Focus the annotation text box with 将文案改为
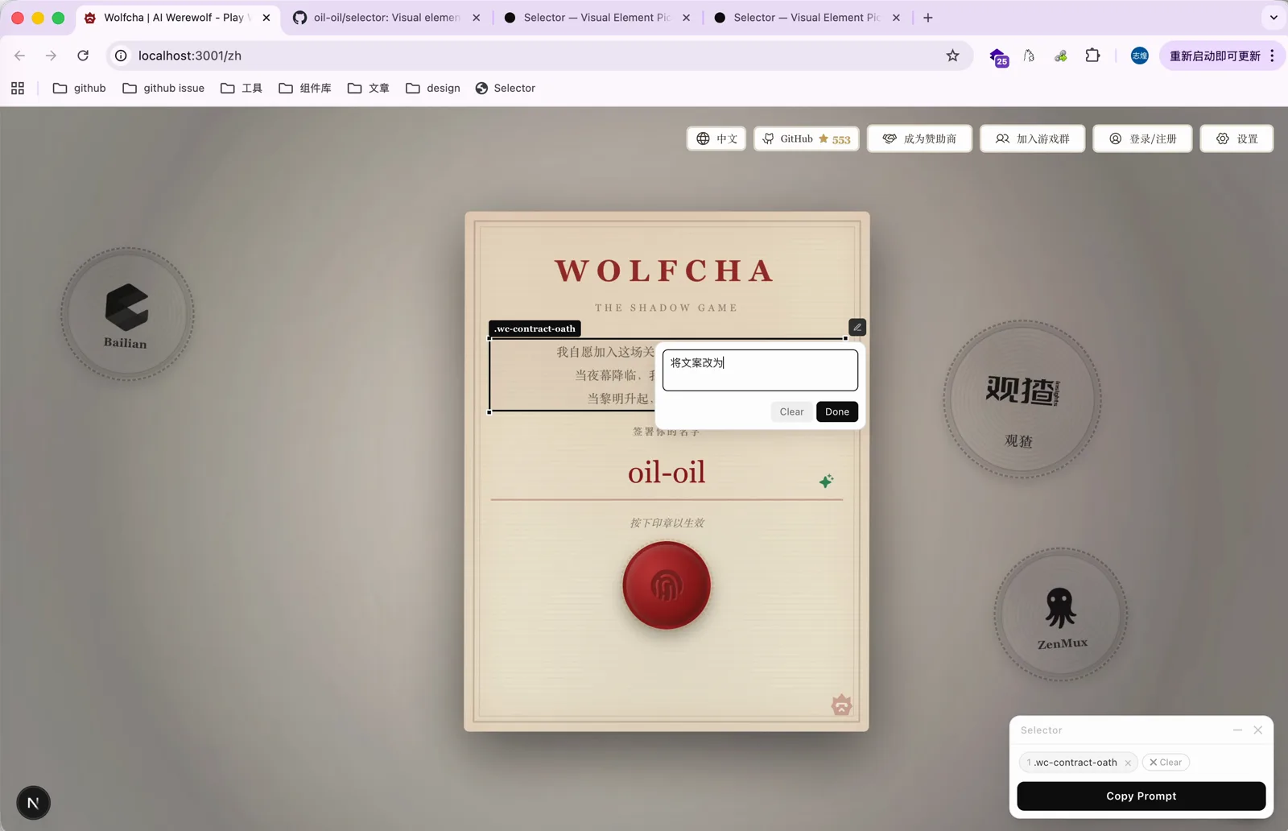This screenshot has width=1288, height=831. pyautogui.click(x=760, y=370)
